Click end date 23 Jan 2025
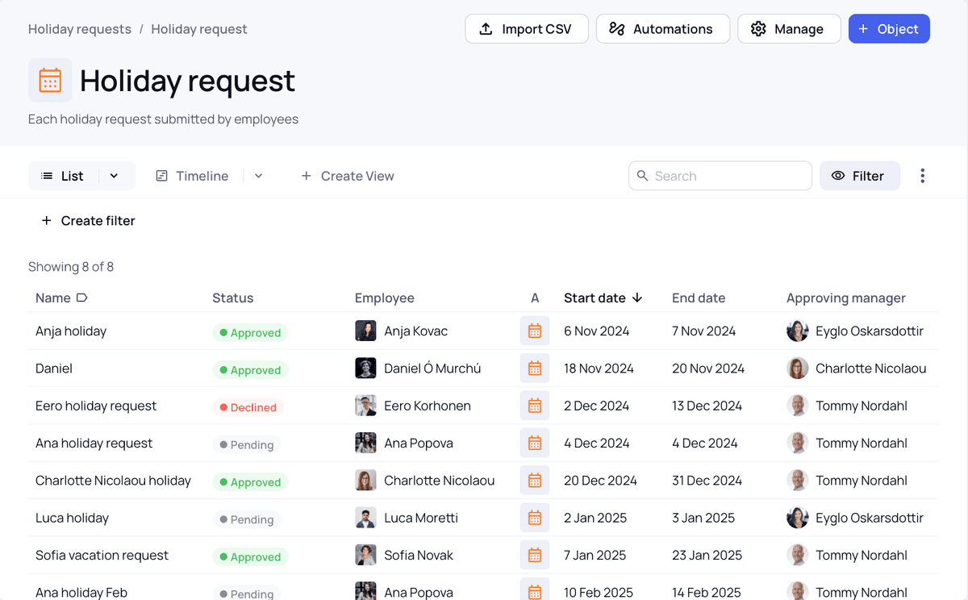 pos(707,555)
